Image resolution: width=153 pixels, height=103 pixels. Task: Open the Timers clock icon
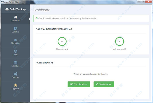click(15, 51)
